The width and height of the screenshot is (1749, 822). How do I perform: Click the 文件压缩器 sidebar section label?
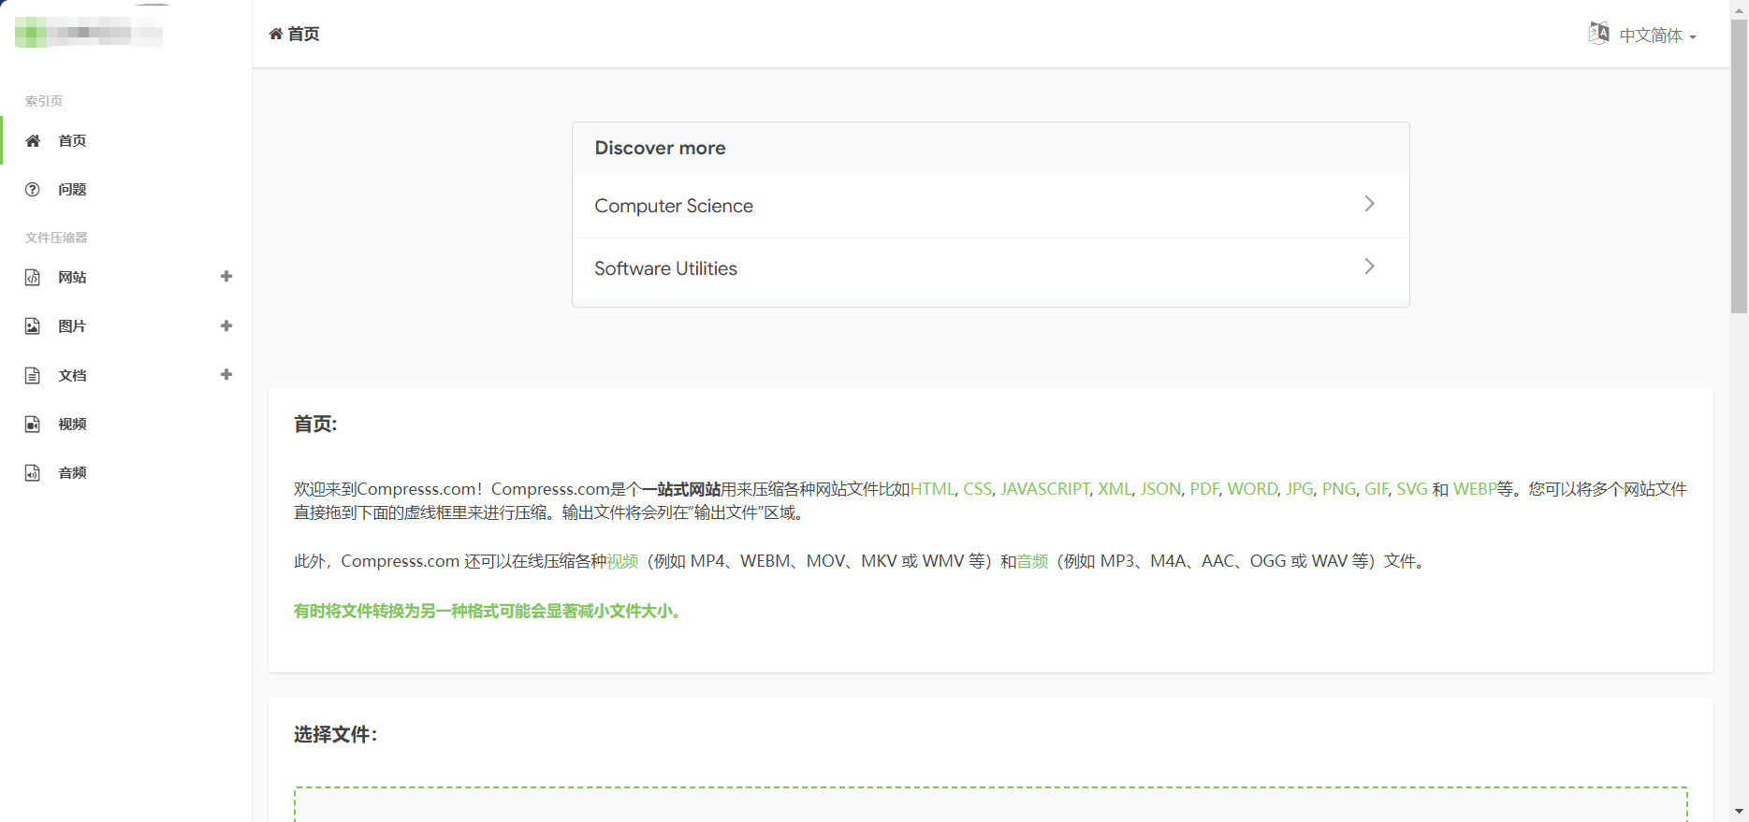56,238
